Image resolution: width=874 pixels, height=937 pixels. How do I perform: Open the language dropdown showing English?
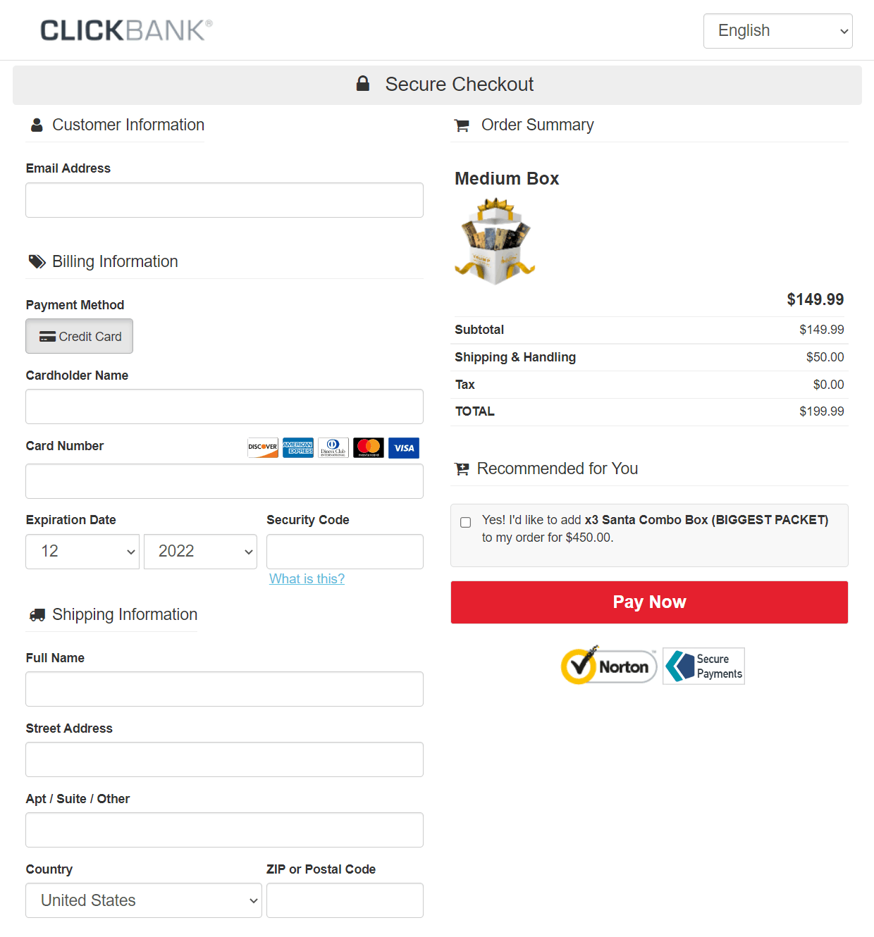[777, 31]
